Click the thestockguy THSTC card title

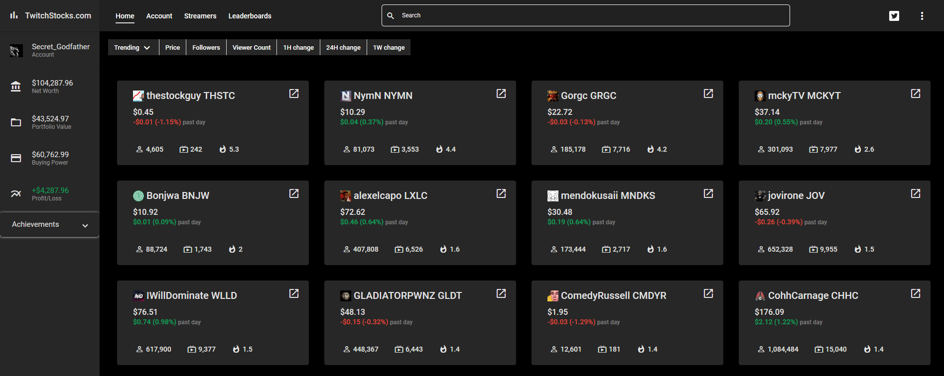[x=191, y=95]
